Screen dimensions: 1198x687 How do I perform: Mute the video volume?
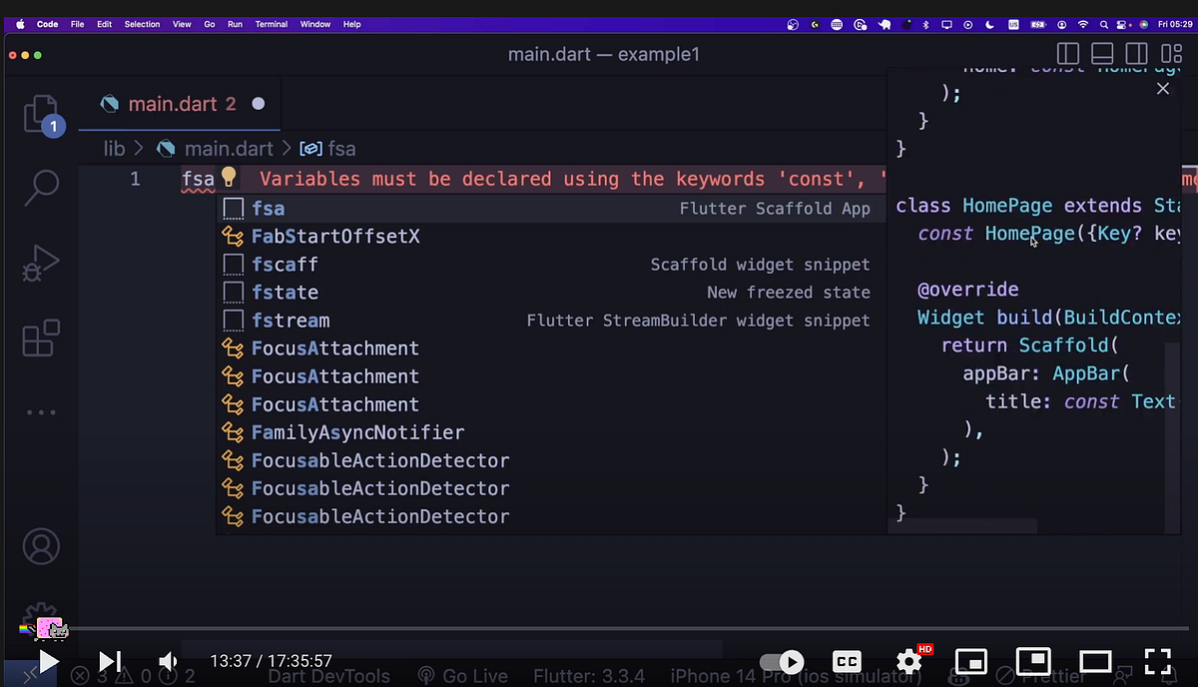coord(167,661)
